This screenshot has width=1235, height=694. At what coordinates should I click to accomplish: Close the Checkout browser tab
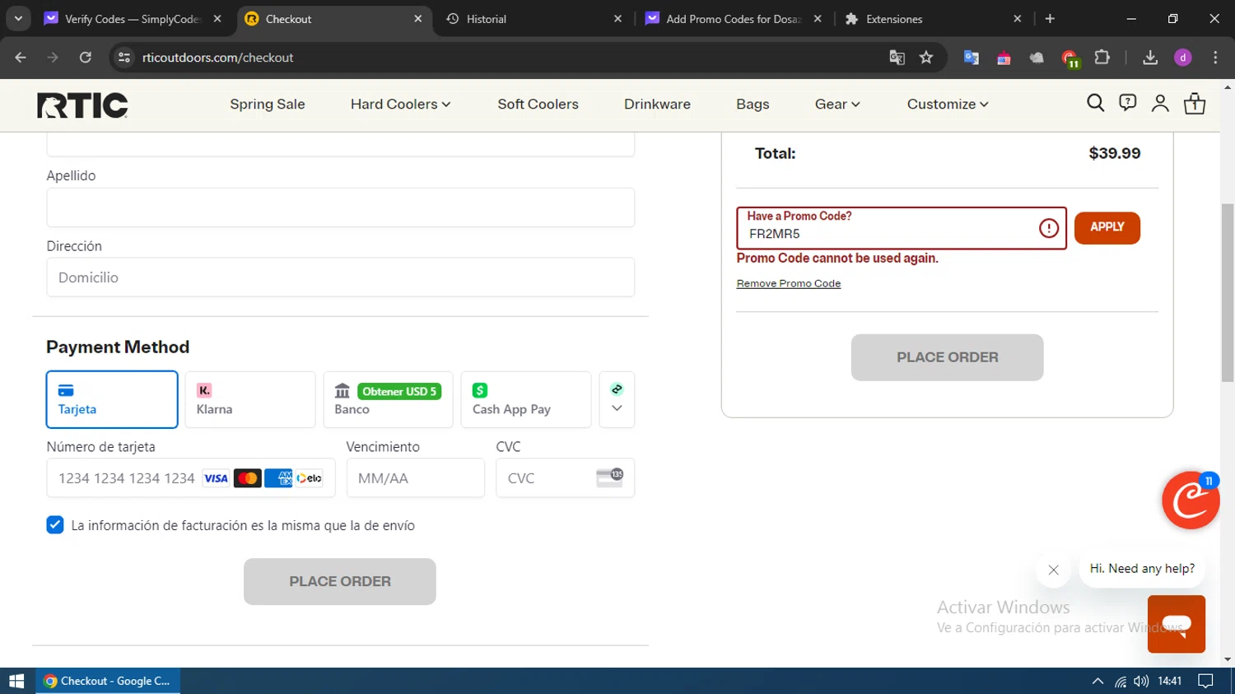[x=417, y=19]
